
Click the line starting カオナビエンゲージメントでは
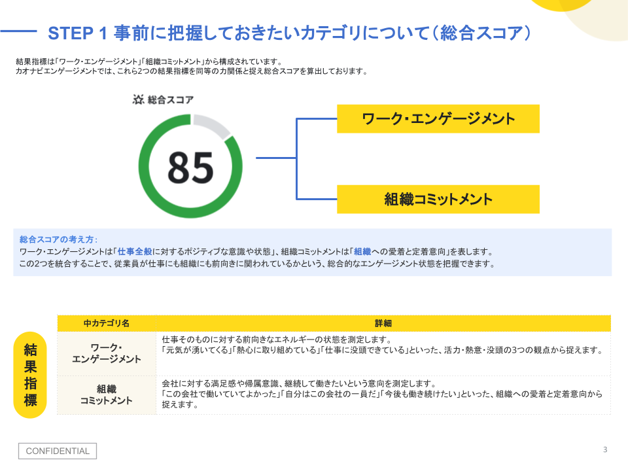[192, 71]
